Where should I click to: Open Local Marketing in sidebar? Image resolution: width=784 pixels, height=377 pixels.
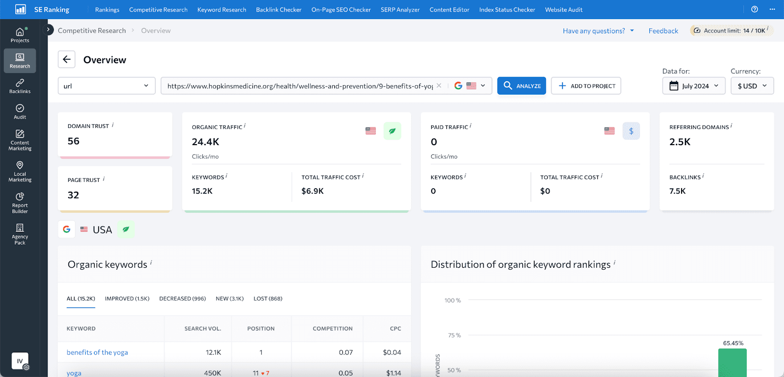[x=20, y=172]
